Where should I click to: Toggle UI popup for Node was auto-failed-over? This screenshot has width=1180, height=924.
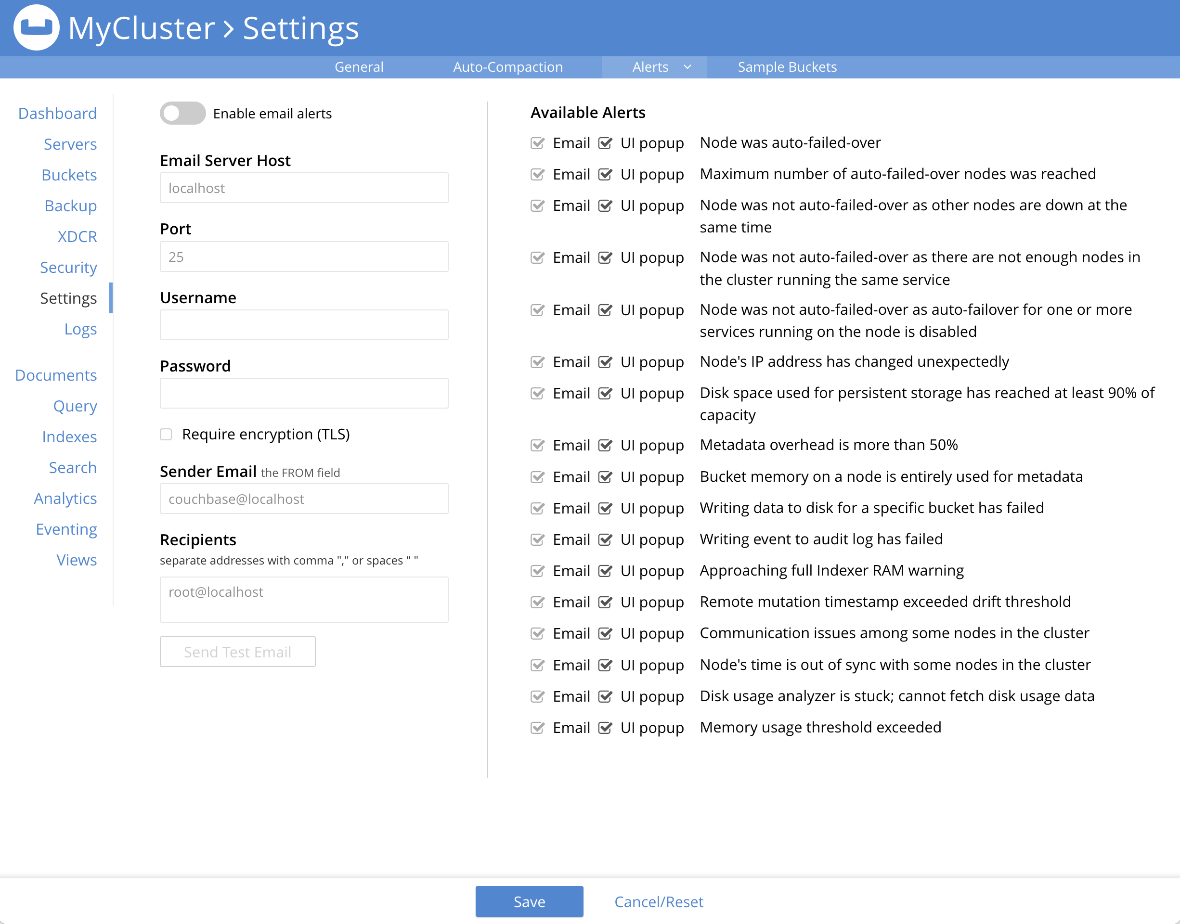tap(606, 143)
